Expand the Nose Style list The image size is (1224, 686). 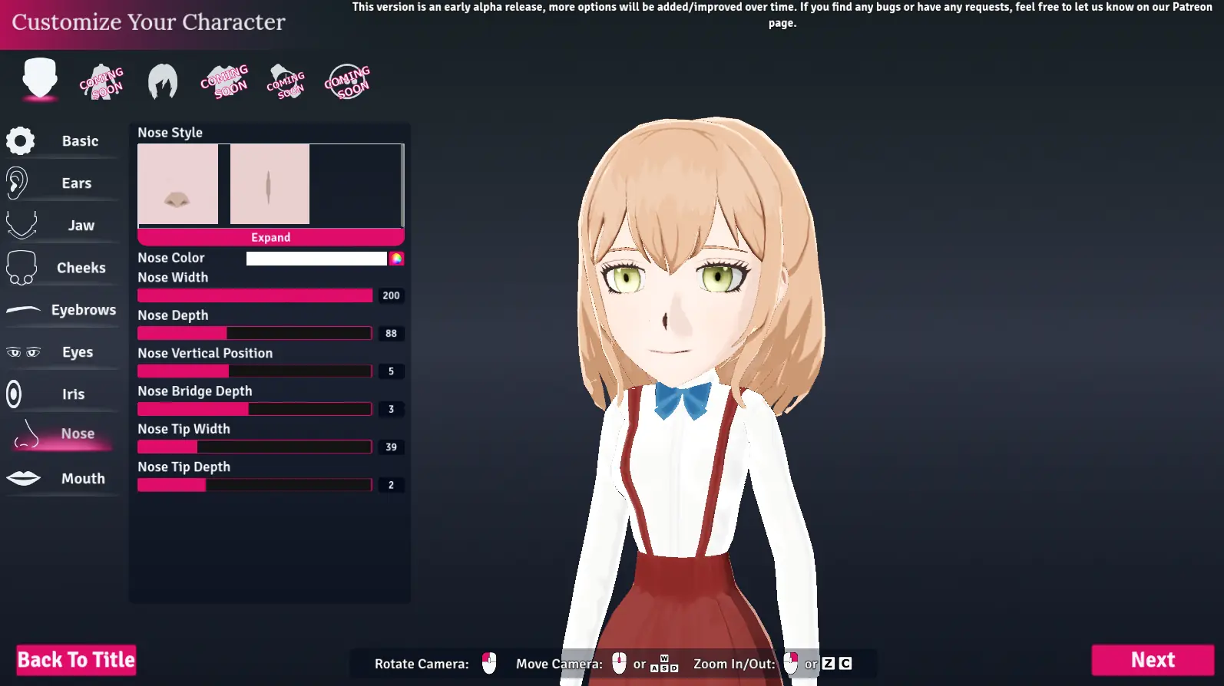coord(270,238)
